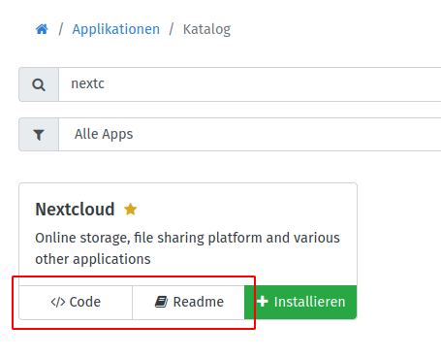
Task: Install Nextcloud with Installieren button
Action: [300, 302]
